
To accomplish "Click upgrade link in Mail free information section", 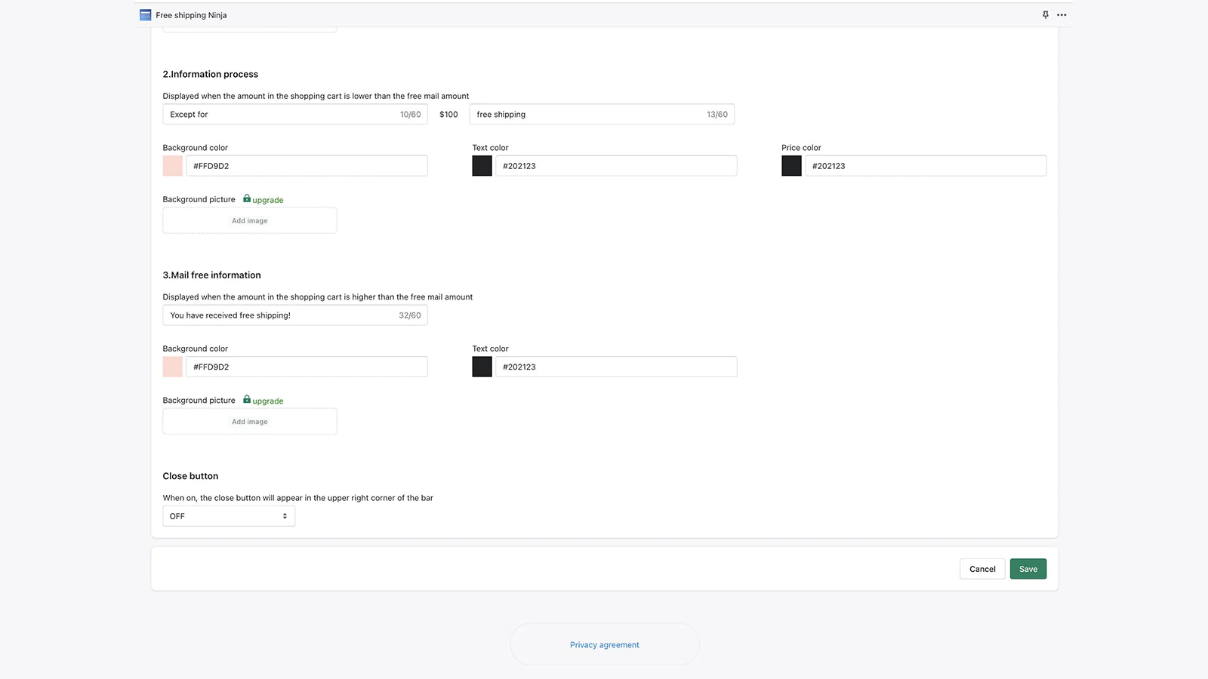I will click(268, 401).
